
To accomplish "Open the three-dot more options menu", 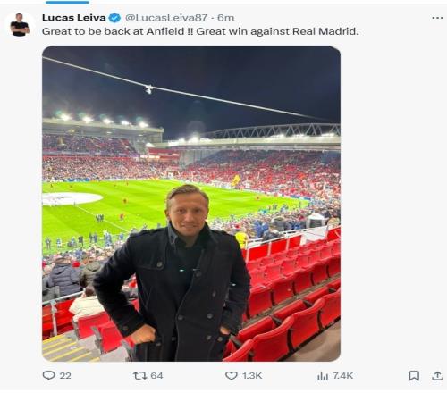I will [437, 18].
